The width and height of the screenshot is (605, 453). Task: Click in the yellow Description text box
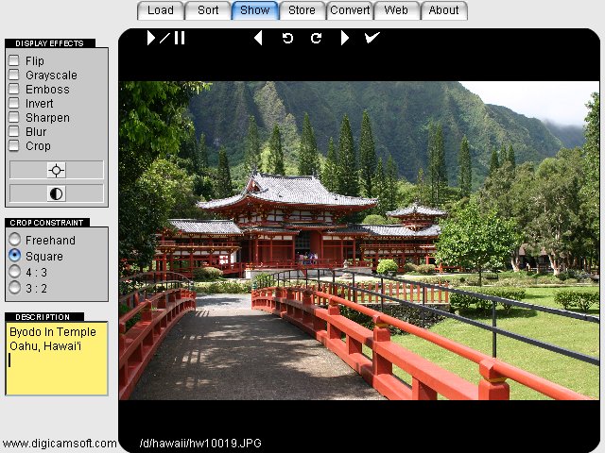coord(57,359)
